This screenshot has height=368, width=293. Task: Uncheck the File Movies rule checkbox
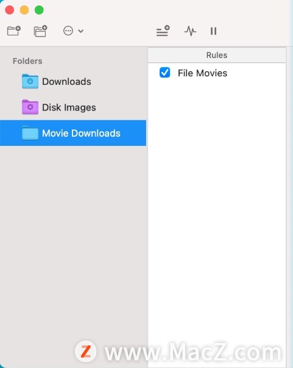pyautogui.click(x=165, y=73)
